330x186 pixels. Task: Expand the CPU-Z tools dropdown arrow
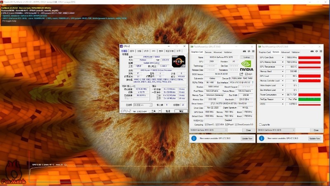coord(160,111)
